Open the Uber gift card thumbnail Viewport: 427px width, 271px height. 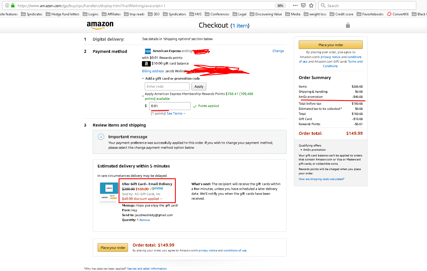tap(109, 193)
